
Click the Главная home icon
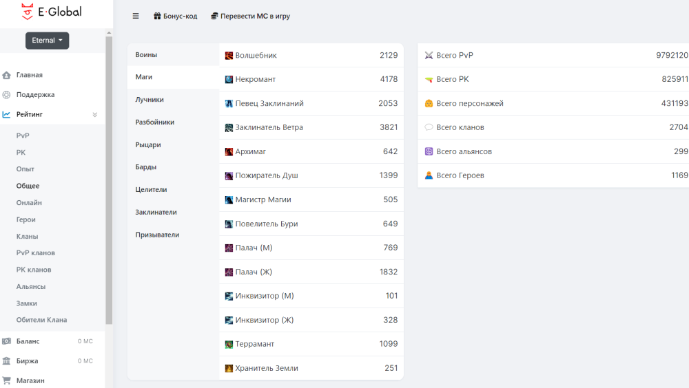[x=7, y=75]
